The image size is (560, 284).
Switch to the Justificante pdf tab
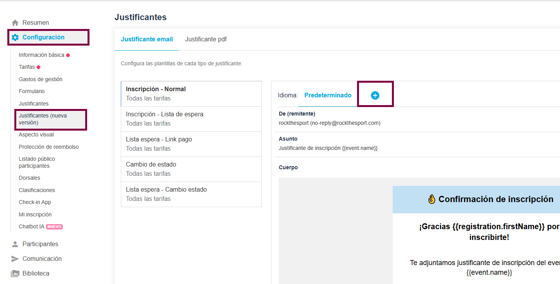pos(206,39)
